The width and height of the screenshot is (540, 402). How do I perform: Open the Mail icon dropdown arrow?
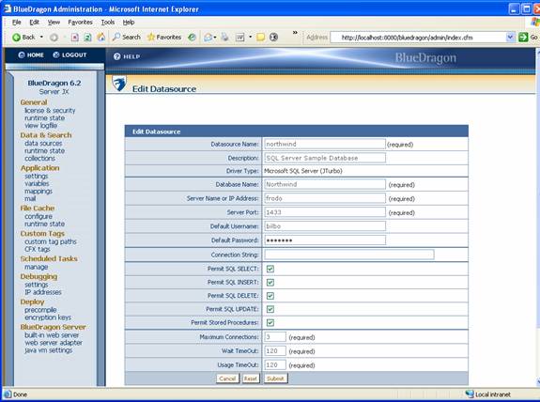(x=215, y=38)
